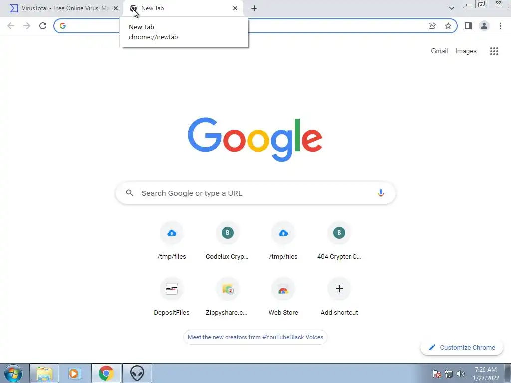511x383 pixels.
Task: Click the browser forward arrow
Action: point(27,26)
